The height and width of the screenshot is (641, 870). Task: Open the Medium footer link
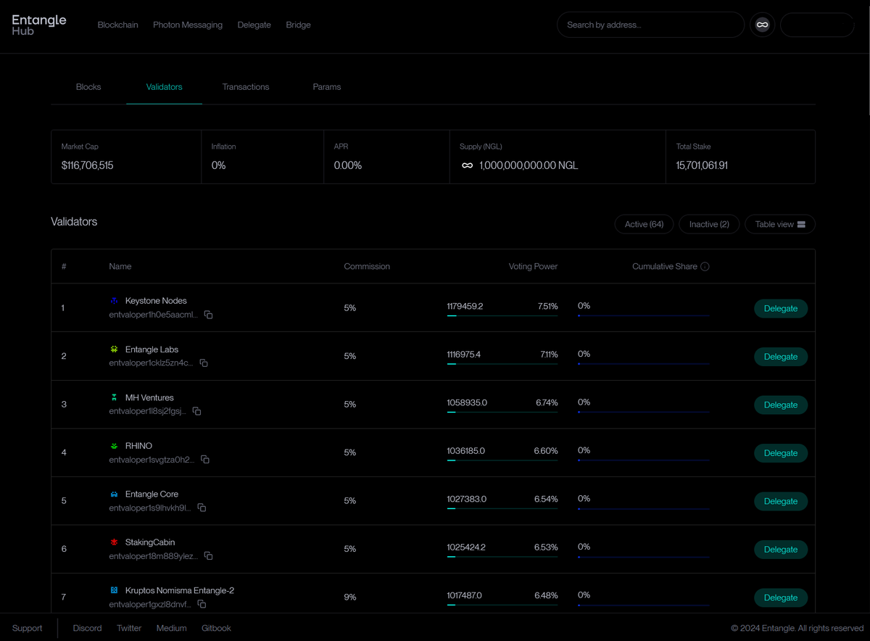coord(172,628)
